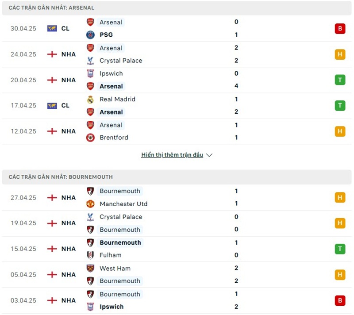354x315 pixels.
Task: Click the green T badge for Ipswich-Arsenal
Action: pos(340,80)
